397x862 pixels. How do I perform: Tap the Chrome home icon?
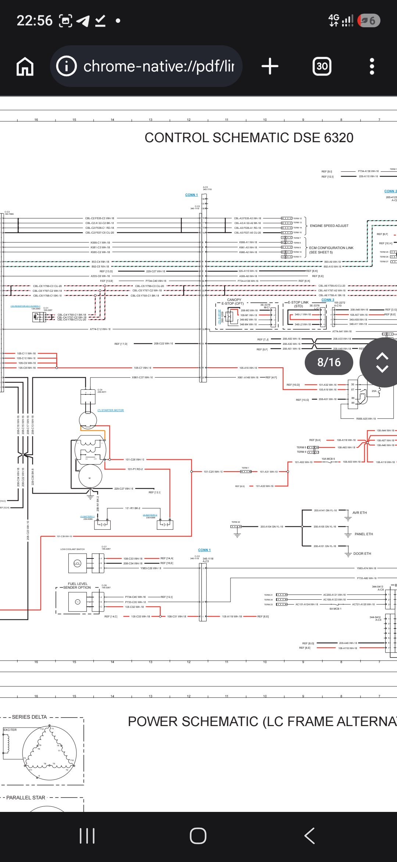pyautogui.click(x=25, y=67)
